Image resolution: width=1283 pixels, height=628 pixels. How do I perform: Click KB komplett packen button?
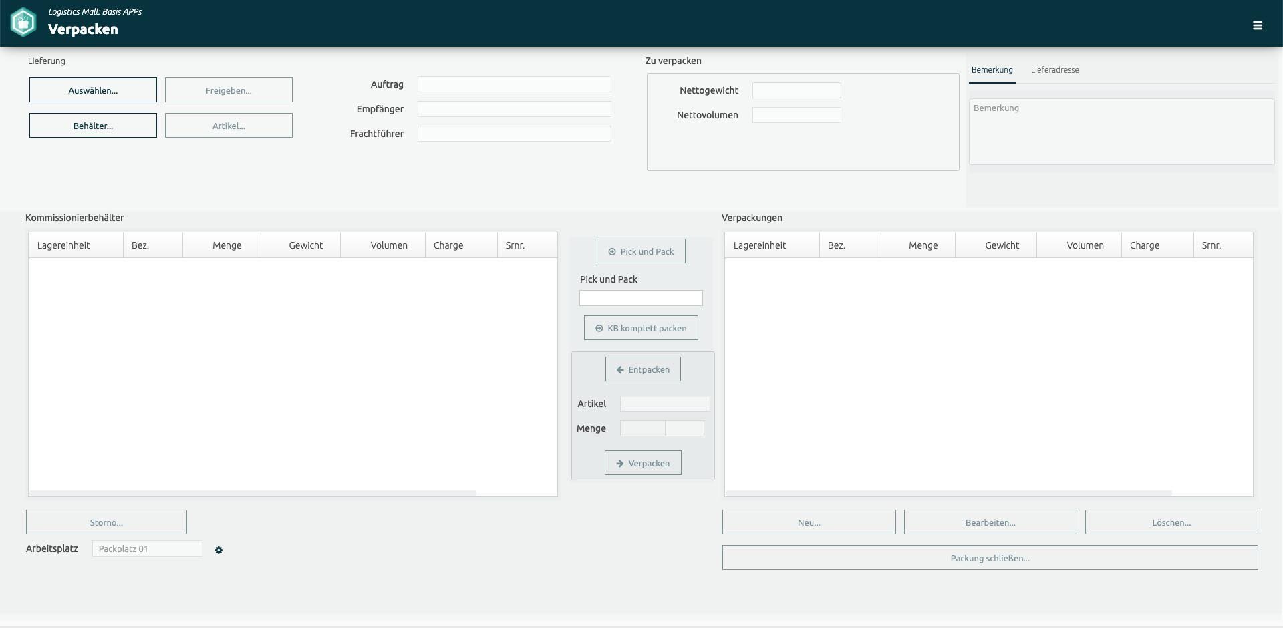pyautogui.click(x=641, y=328)
